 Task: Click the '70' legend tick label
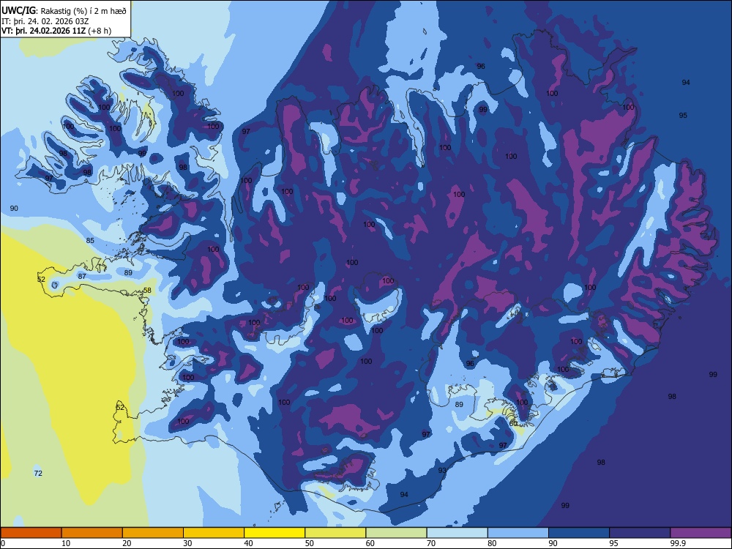click(431, 543)
